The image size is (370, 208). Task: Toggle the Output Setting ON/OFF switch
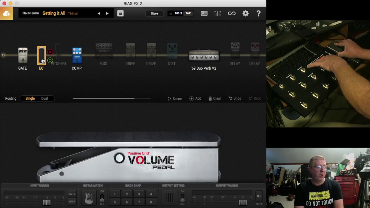182,198
